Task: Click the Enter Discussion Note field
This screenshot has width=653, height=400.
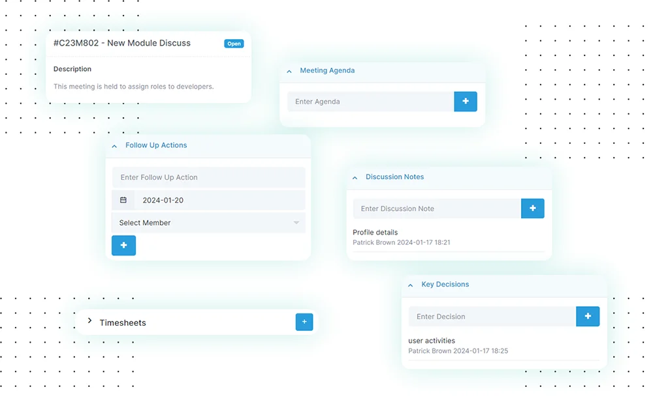Action: tap(436, 208)
